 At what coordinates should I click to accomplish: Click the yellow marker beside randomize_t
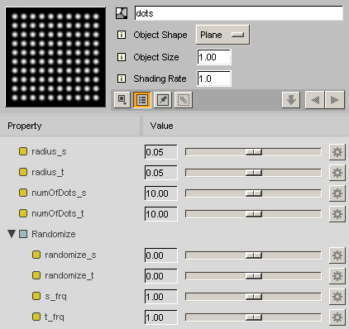pos(36,275)
